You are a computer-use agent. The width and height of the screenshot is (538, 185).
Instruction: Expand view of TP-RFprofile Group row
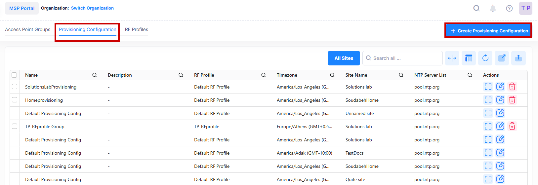[488, 126]
